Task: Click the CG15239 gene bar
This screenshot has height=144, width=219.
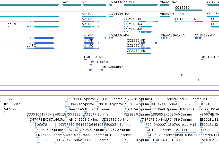Action: point(189,10)
